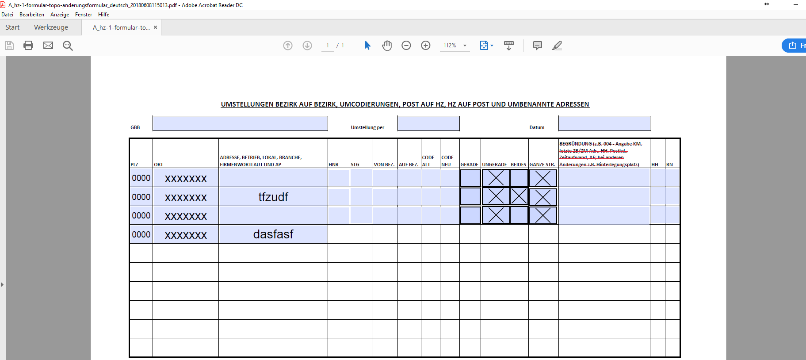Click the CODE ALT field in third row

point(430,215)
